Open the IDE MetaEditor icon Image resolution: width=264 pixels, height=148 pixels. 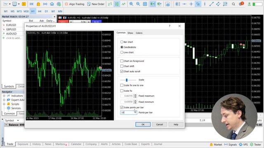coord(32,4)
